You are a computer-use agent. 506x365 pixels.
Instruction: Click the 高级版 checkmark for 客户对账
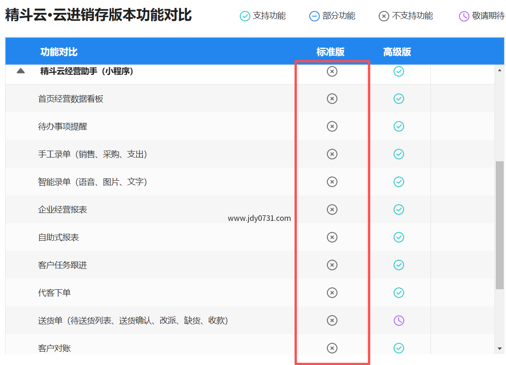pyautogui.click(x=399, y=348)
